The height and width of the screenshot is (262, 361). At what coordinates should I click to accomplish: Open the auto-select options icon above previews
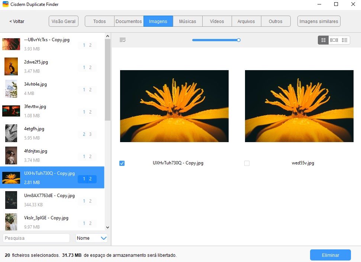tap(123, 40)
